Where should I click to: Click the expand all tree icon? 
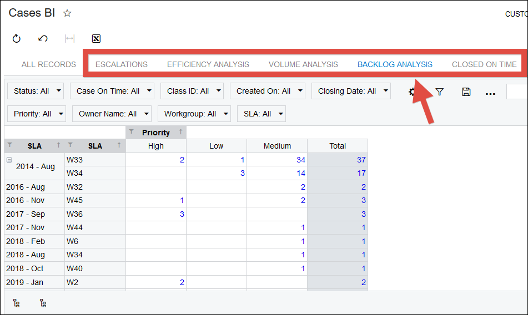[16, 303]
